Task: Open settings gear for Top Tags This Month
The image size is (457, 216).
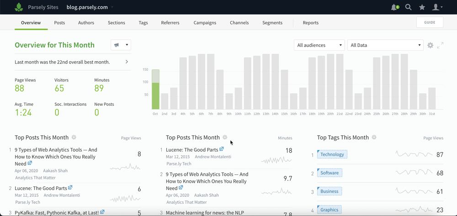Action: tap(374, 137)
